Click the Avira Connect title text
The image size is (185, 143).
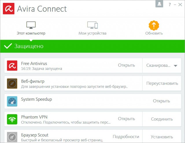click(x=42, y=9)
